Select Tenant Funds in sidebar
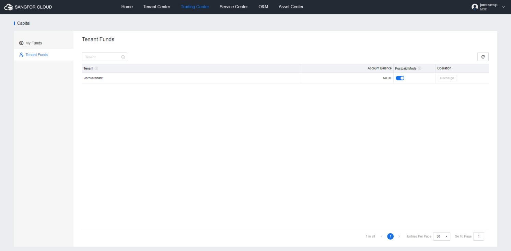 coord(44,55)
